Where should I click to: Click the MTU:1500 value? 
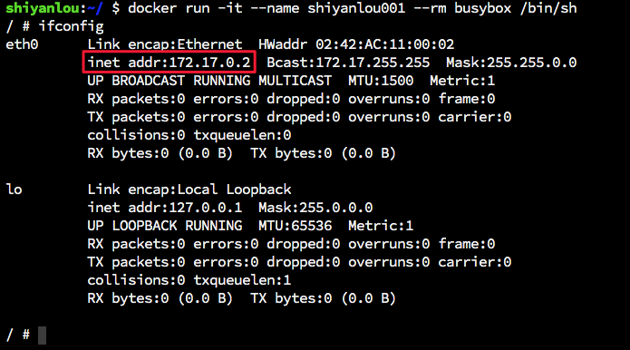[381, 81]
